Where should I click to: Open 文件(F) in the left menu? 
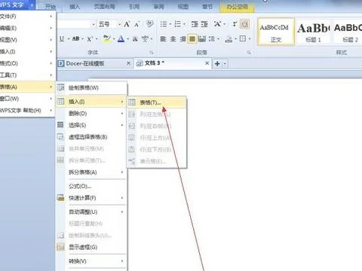click(x=27, y=17)
